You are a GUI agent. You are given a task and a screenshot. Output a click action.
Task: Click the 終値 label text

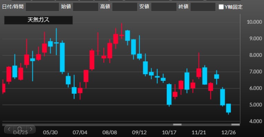pyautogui.click(x=183, y=7)
